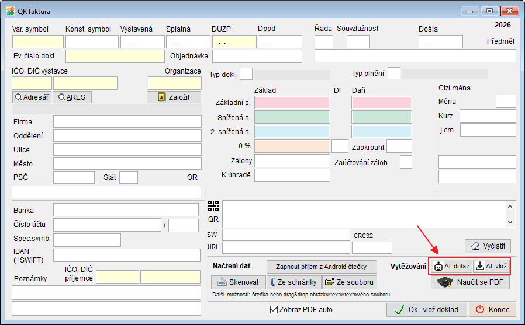525x325 pixels.
Task: Click the Stát field
Action: point(129,177)
